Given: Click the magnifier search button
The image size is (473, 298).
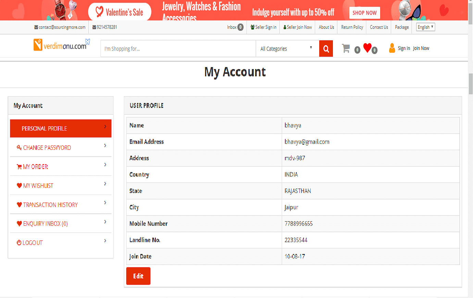Looking at the screenshot, I should tap(326, 49).
